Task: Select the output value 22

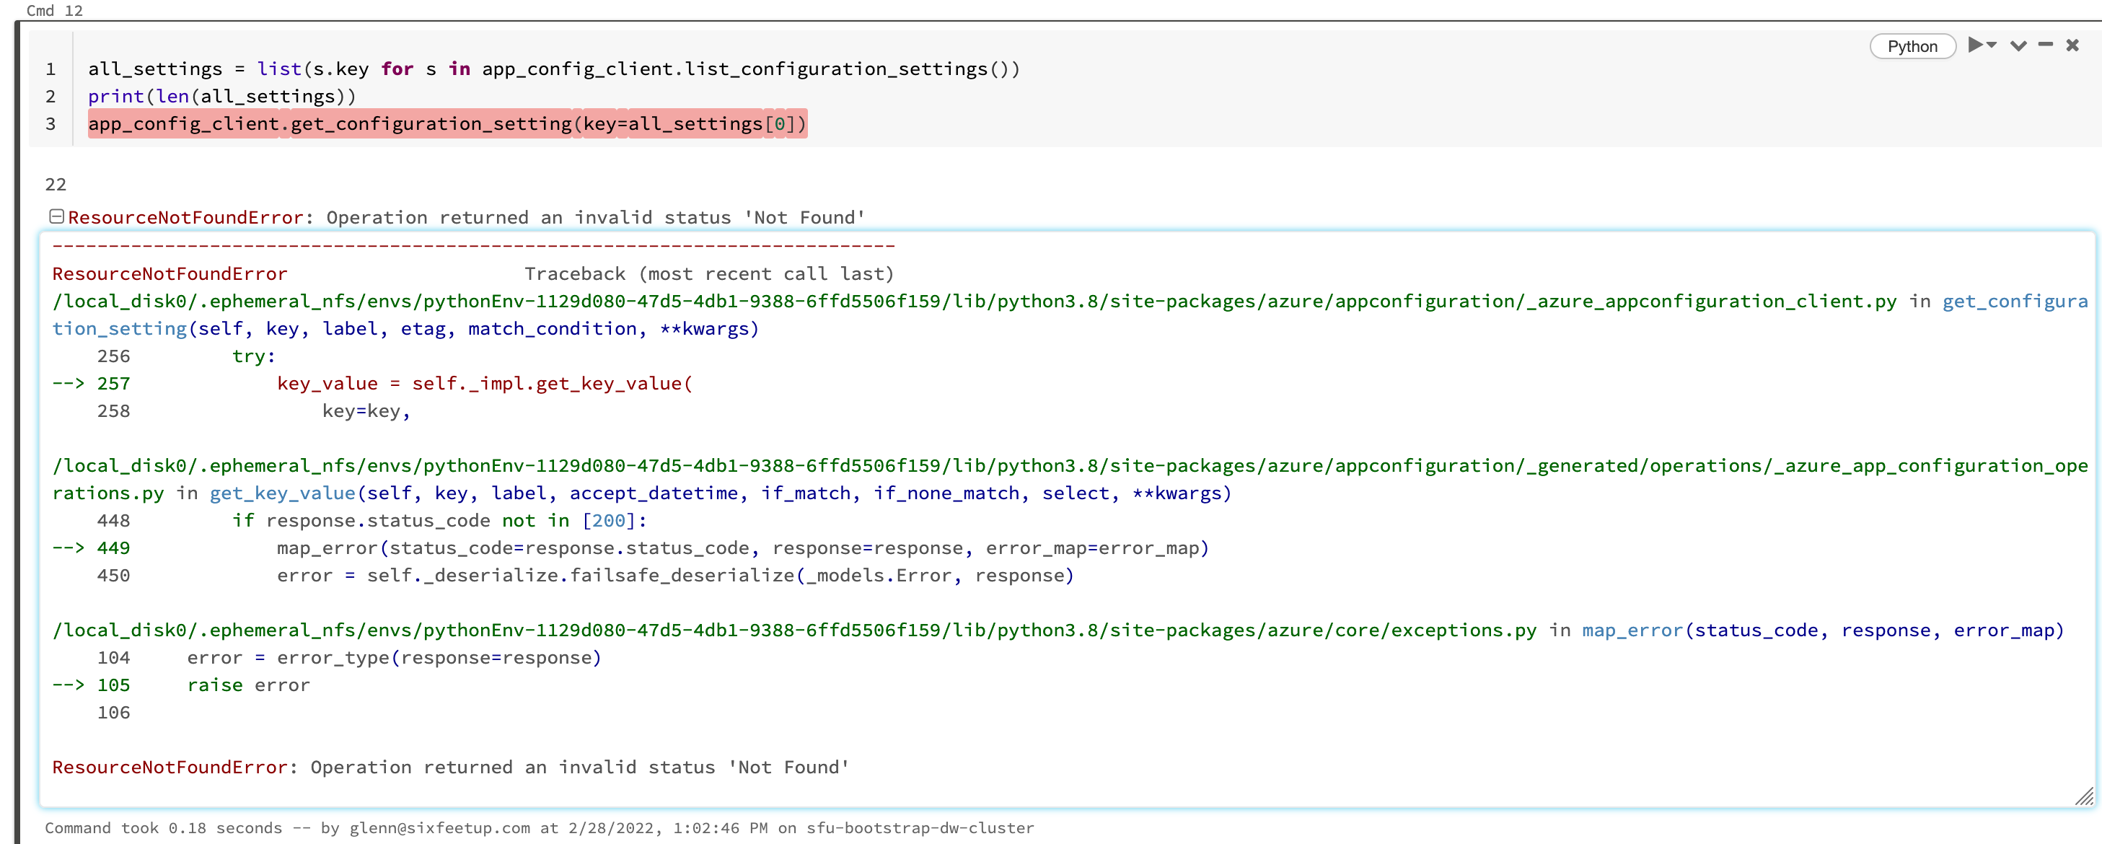Action: 56,184
